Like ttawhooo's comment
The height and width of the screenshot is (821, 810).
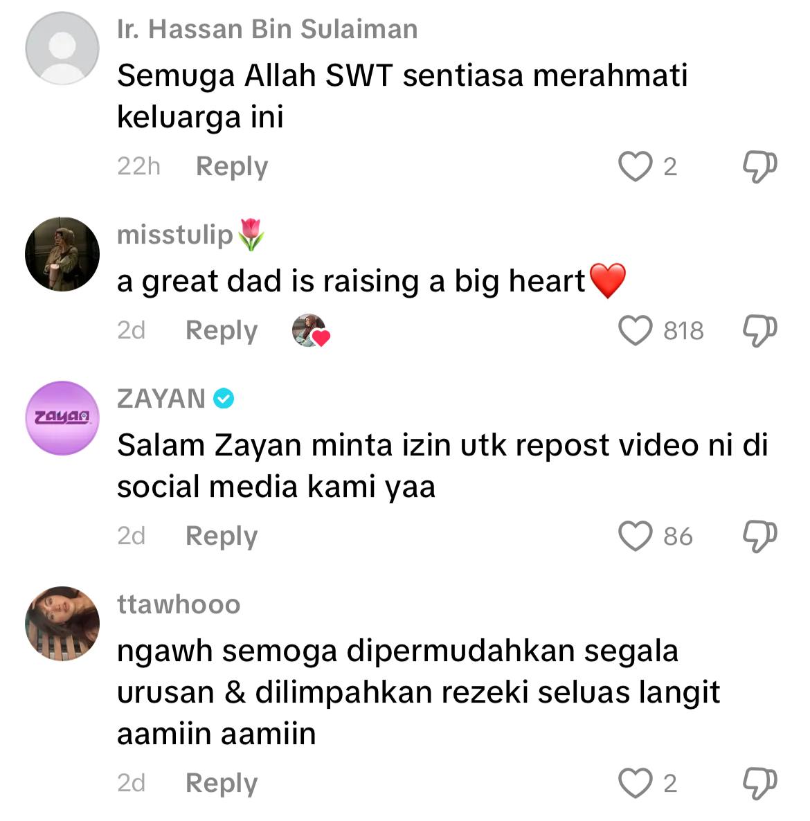tap(635, 784)
